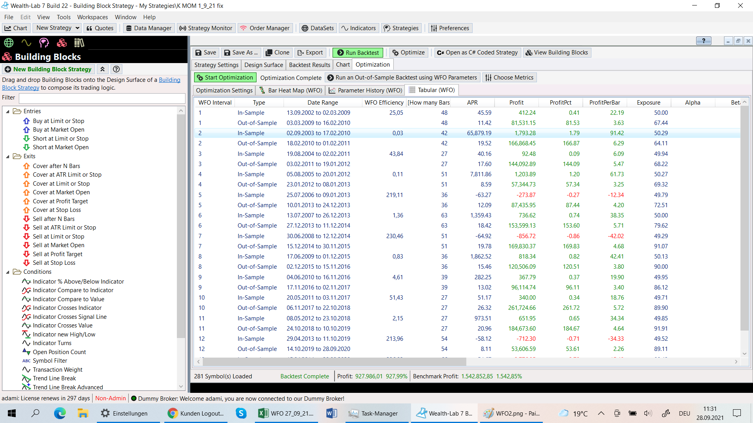Screen dimensions: 753x423
Task: Collapse the Entries tree folder
Action: pyautogui.click(x=7, y=112)
